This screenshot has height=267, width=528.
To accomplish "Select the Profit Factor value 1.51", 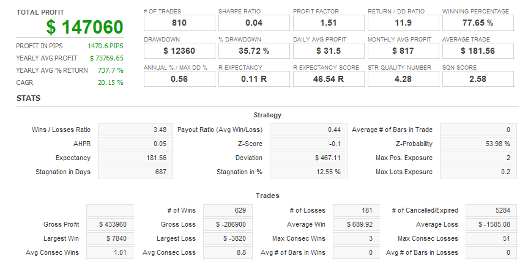I will pos(329,23).
